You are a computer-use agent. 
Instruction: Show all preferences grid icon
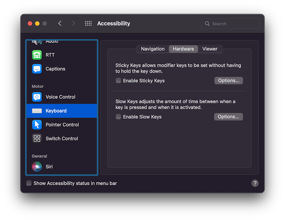(x=88, y=24)
